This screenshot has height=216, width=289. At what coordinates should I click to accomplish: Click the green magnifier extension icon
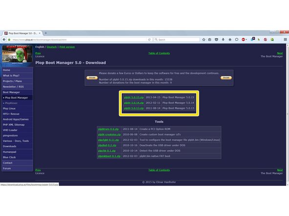tap(272, 39)
